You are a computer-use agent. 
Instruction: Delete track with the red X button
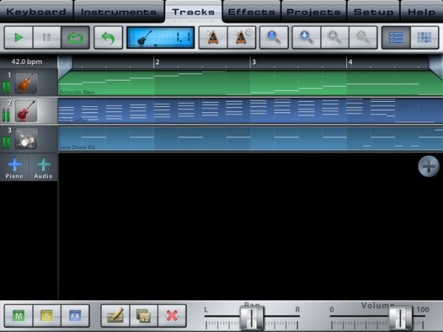172,316
